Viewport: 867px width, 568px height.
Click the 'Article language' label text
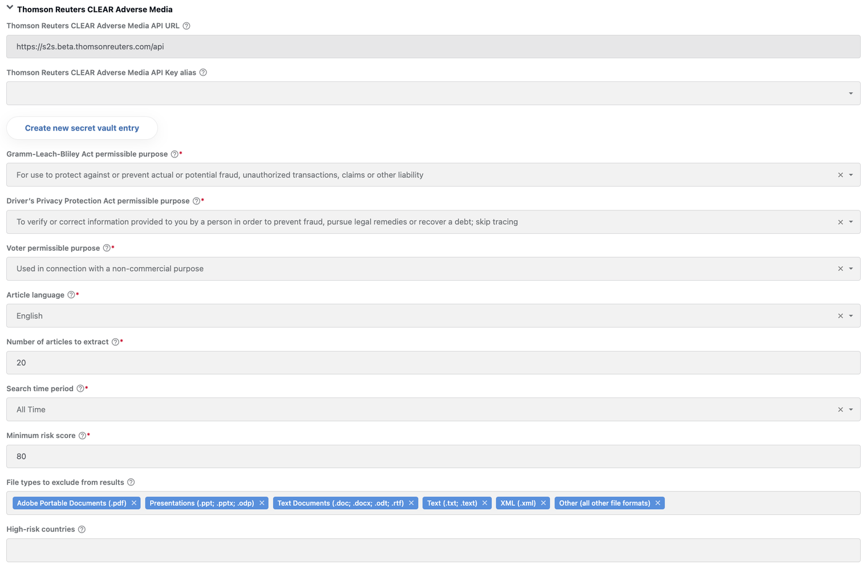coord(35,295)
